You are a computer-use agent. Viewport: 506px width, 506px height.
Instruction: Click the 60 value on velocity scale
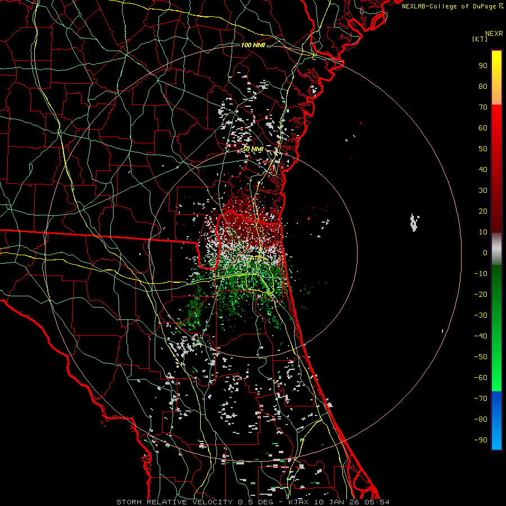pyautogui.click(x=483, y=128)
